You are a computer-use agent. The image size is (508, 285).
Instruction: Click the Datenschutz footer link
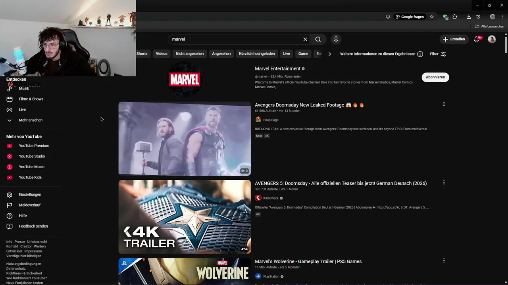pos(15,268)
